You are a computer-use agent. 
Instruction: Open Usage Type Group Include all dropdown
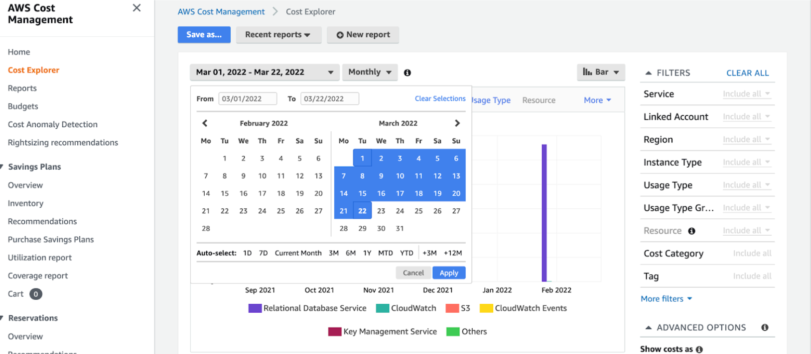click(747, 208)
